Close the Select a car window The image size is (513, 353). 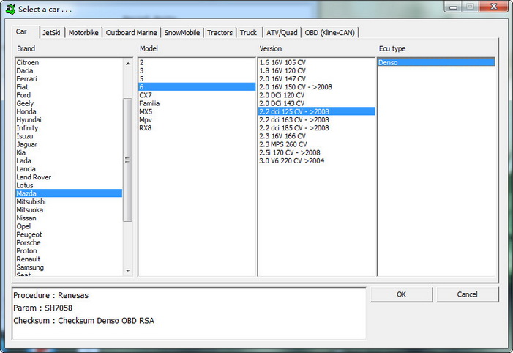tap(494, 6)
